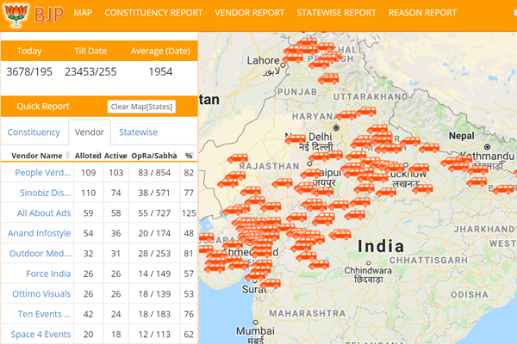
Task: Open the Force India vendor link
Action: pos(48,273)
